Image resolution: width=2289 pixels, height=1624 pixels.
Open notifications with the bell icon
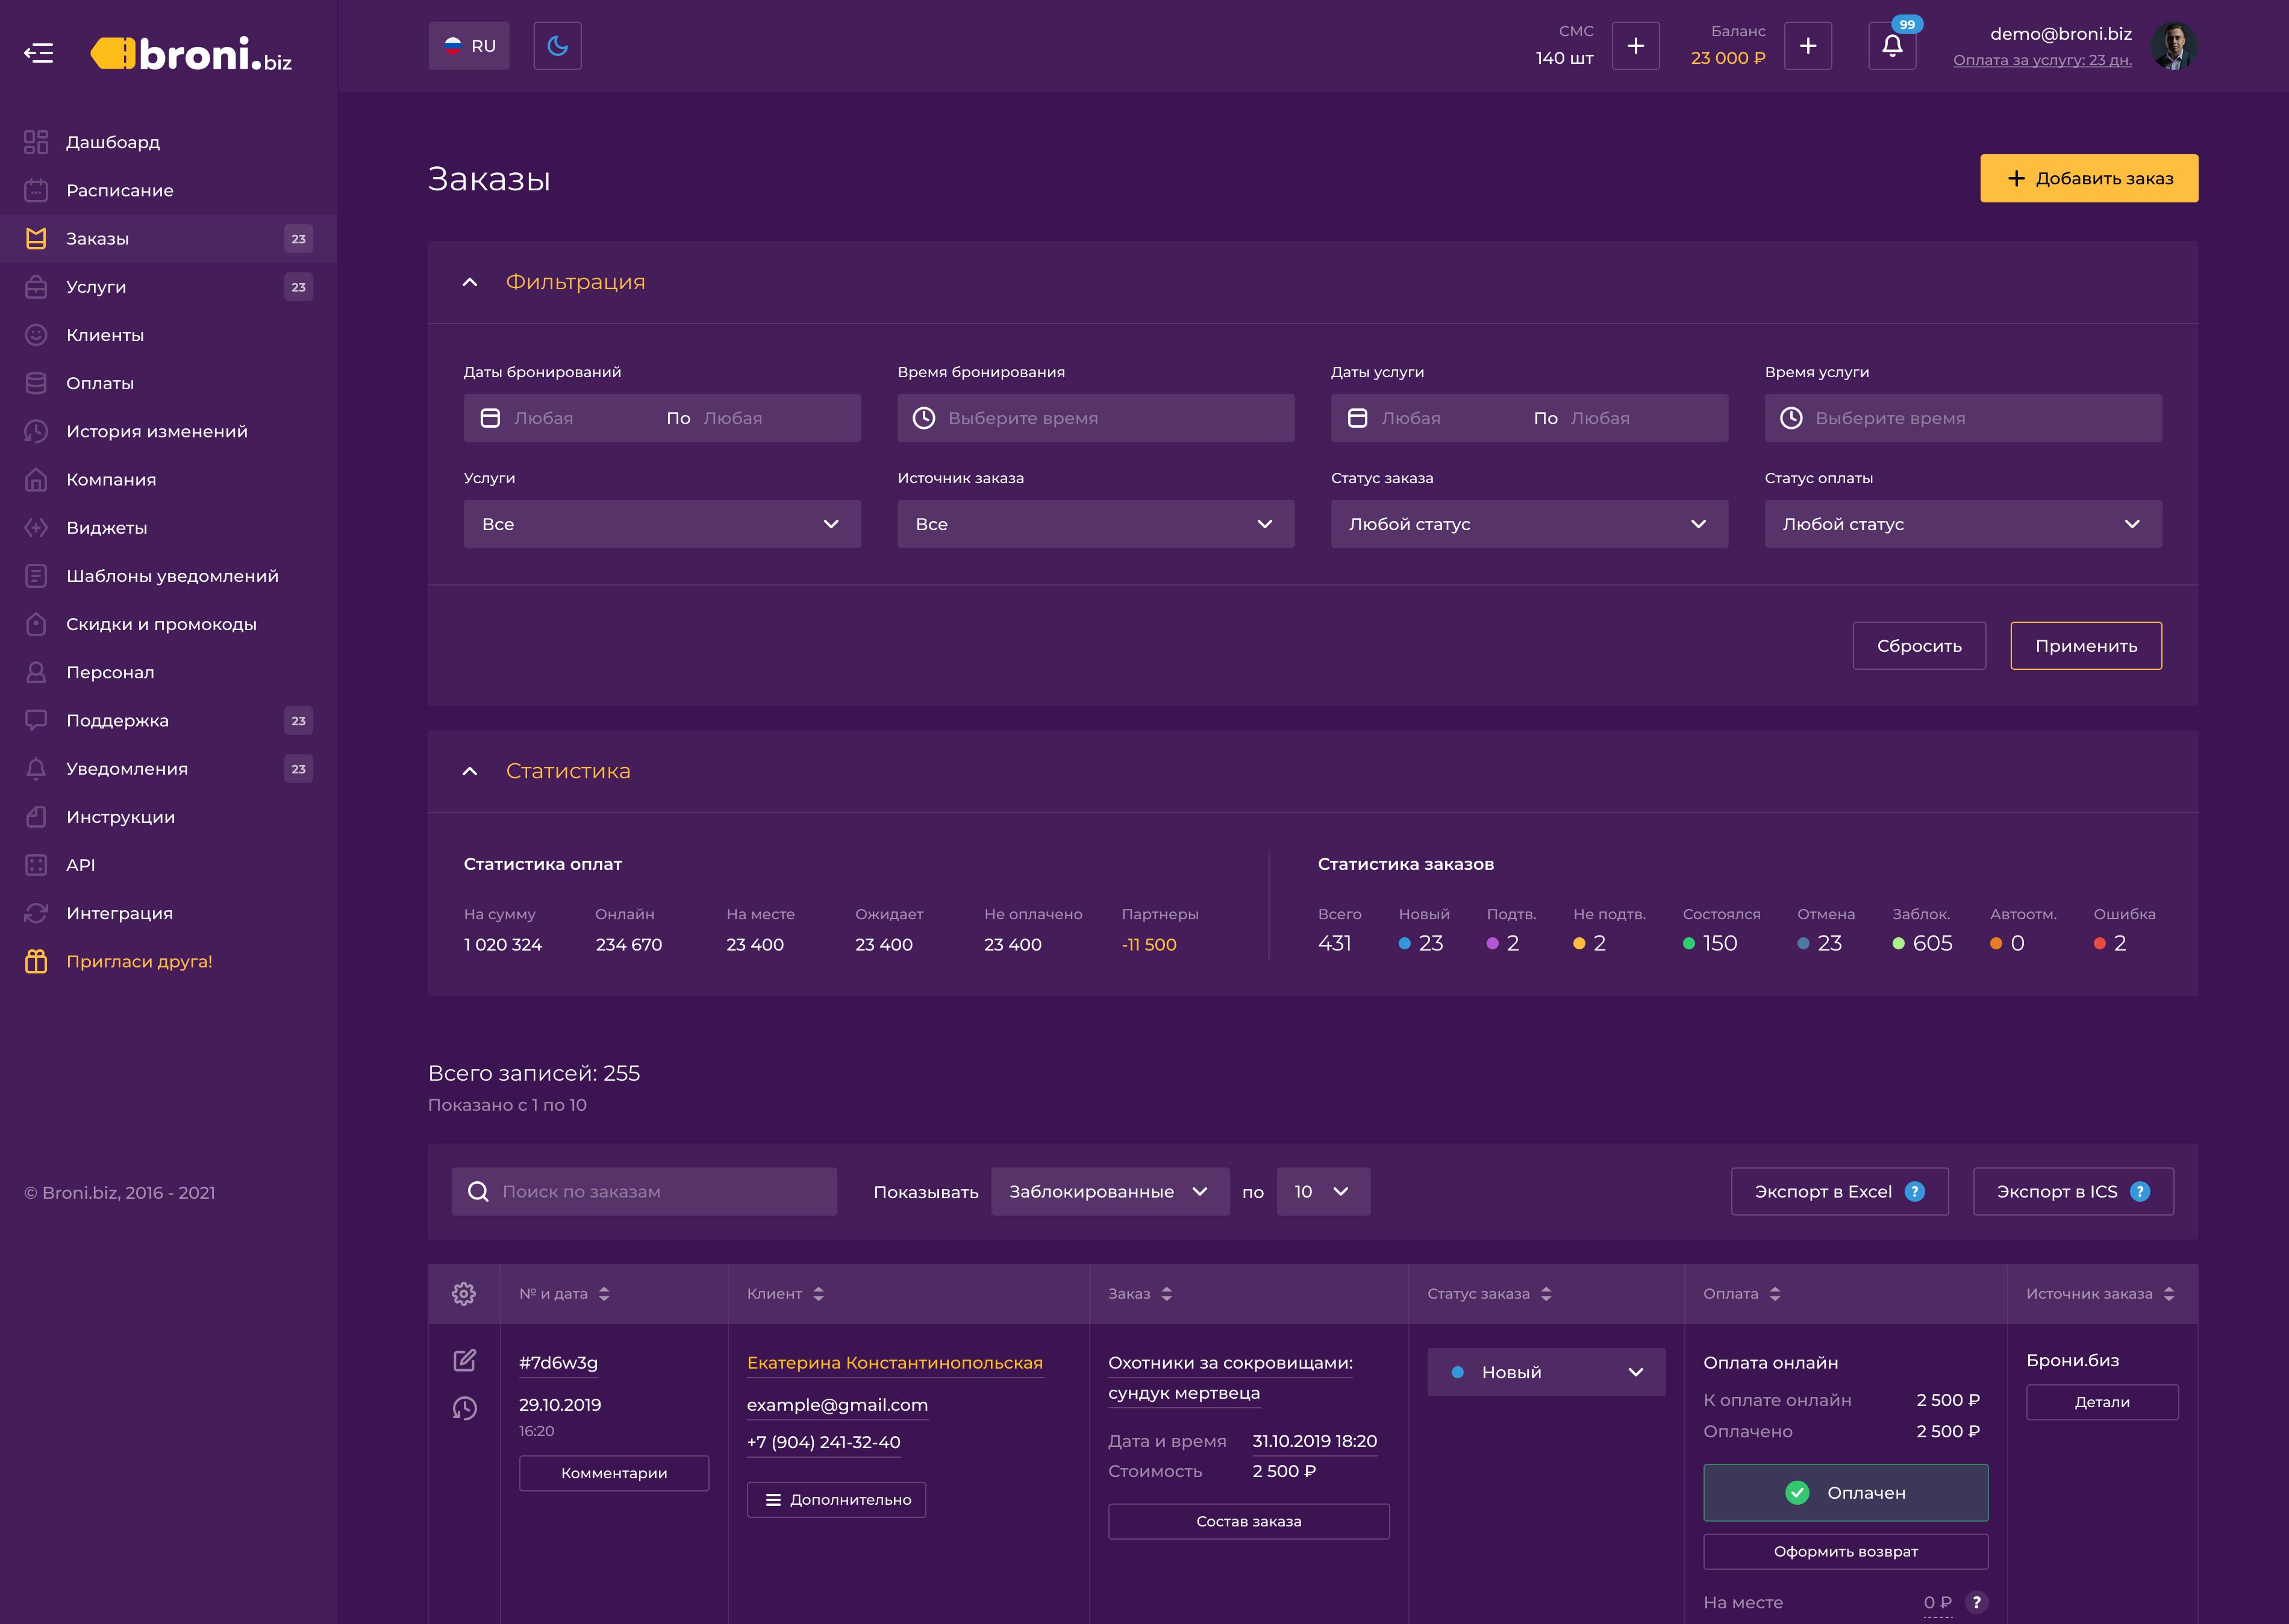pos(1892,46)
